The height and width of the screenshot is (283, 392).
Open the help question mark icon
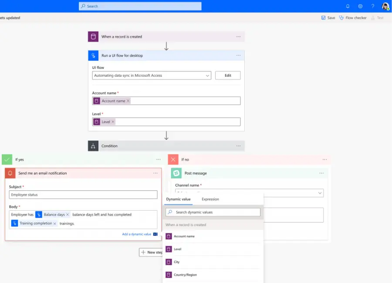click(373, 6)
